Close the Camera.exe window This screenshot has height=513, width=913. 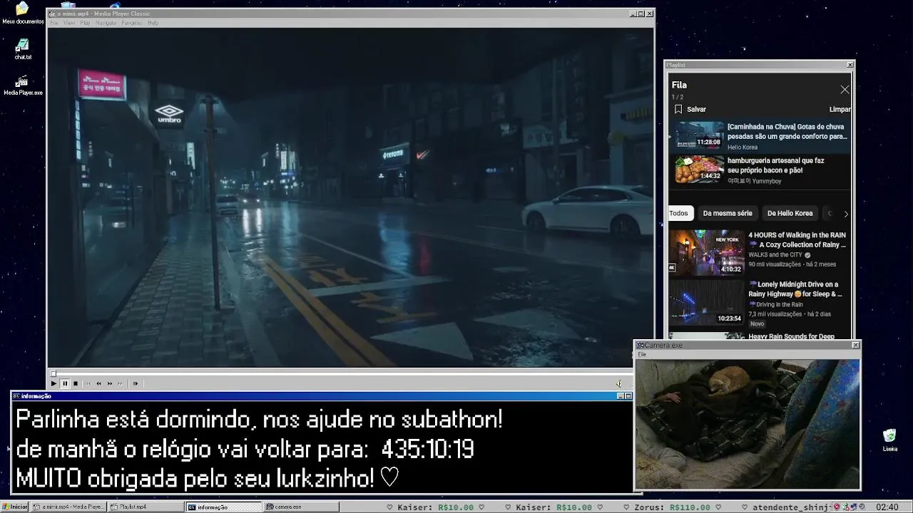pos(855,345)
